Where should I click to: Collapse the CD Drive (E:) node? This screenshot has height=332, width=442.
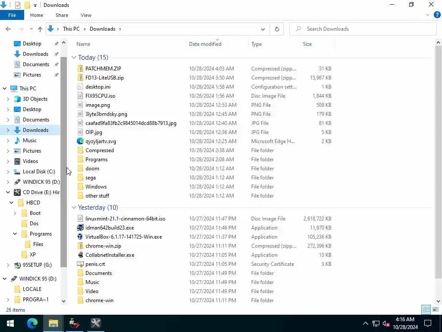pyautogui.click(x=8, y=192)
